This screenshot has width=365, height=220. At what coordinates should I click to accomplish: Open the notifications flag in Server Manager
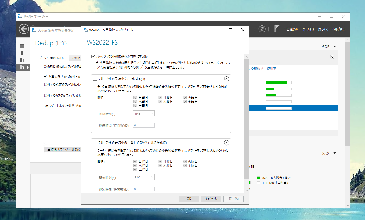(x=277, y=29)
